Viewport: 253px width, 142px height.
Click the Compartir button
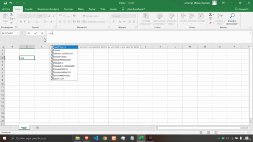point(242,9)
